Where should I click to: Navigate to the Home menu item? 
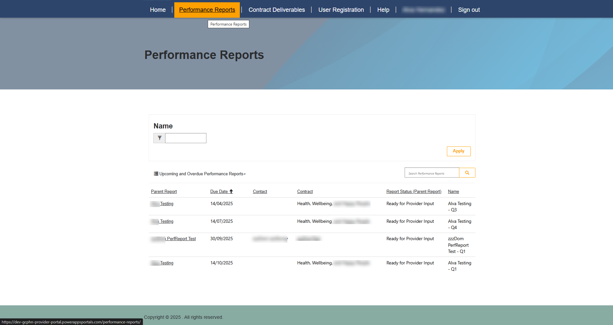tap(158, 10)
